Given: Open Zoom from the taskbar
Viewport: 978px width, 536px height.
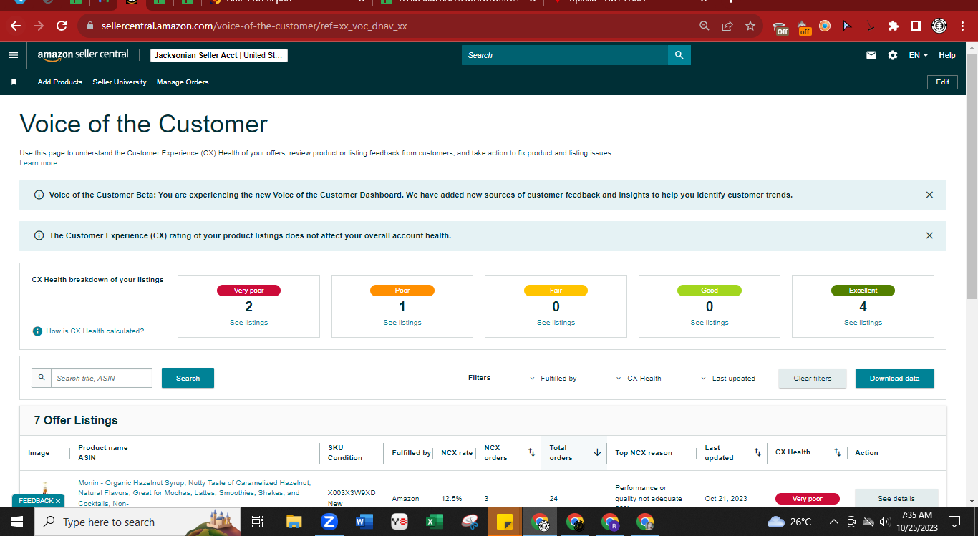Looking at the screenshot, I should pyautogui.click(x=329, y=522).
